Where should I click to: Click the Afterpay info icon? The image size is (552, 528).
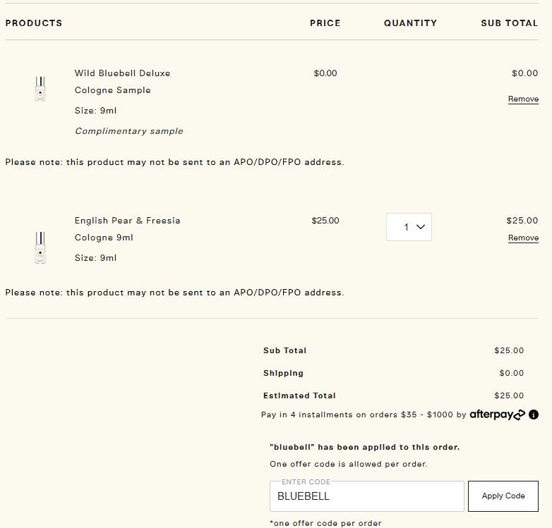tap(534, 415)
